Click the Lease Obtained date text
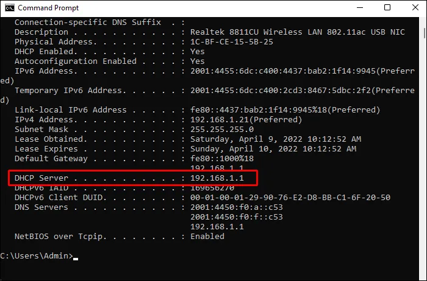The width and height of the screenshot is (427, 281). pos(276,139)
